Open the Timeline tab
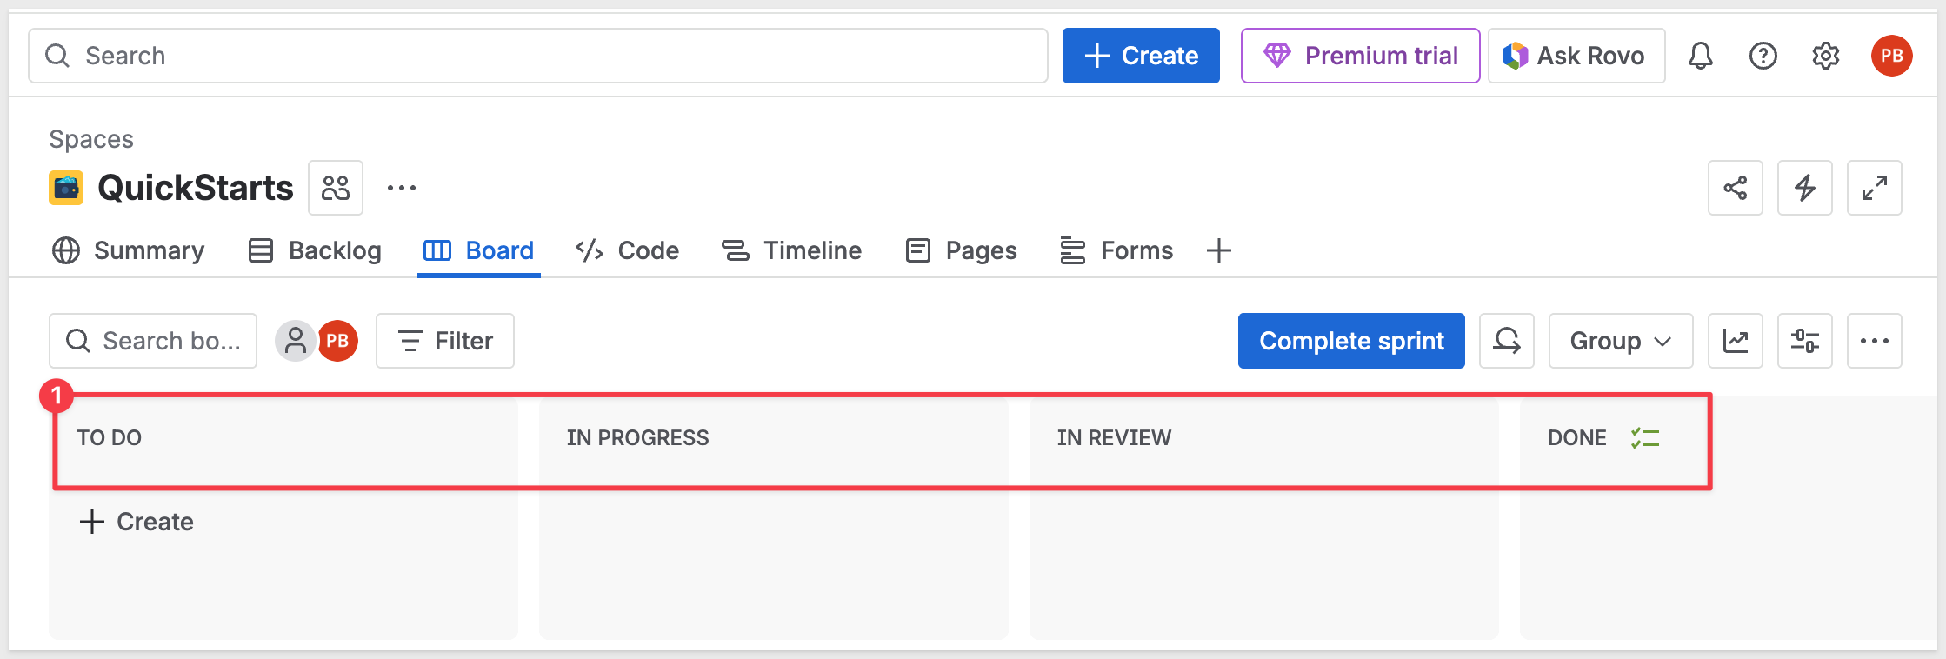The width and height of the screenshot is (1946, 659). pos(791,250)
